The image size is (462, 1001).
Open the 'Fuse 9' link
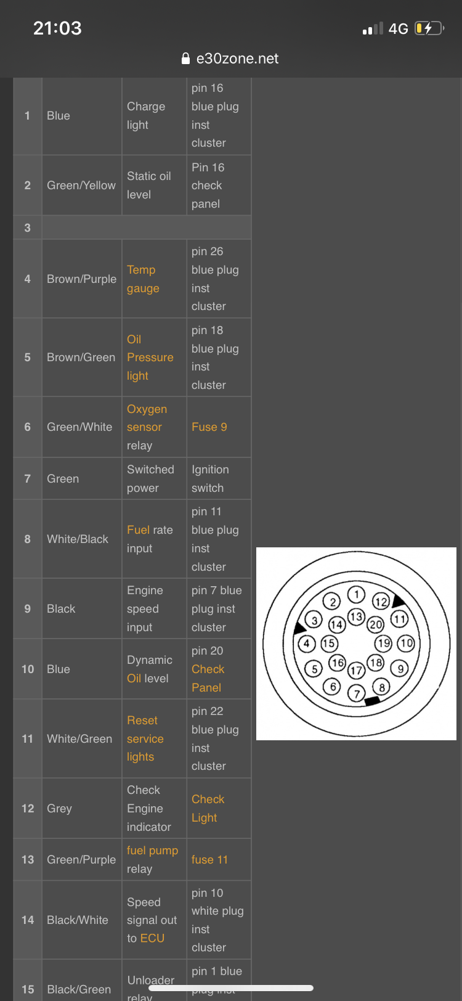coord(209,427)
